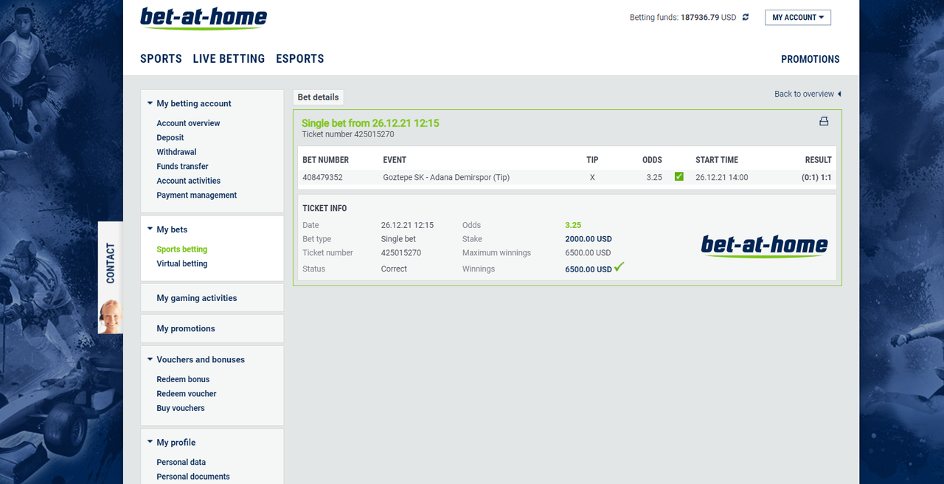
Task: Open My promotions
Action: point(186,328)
